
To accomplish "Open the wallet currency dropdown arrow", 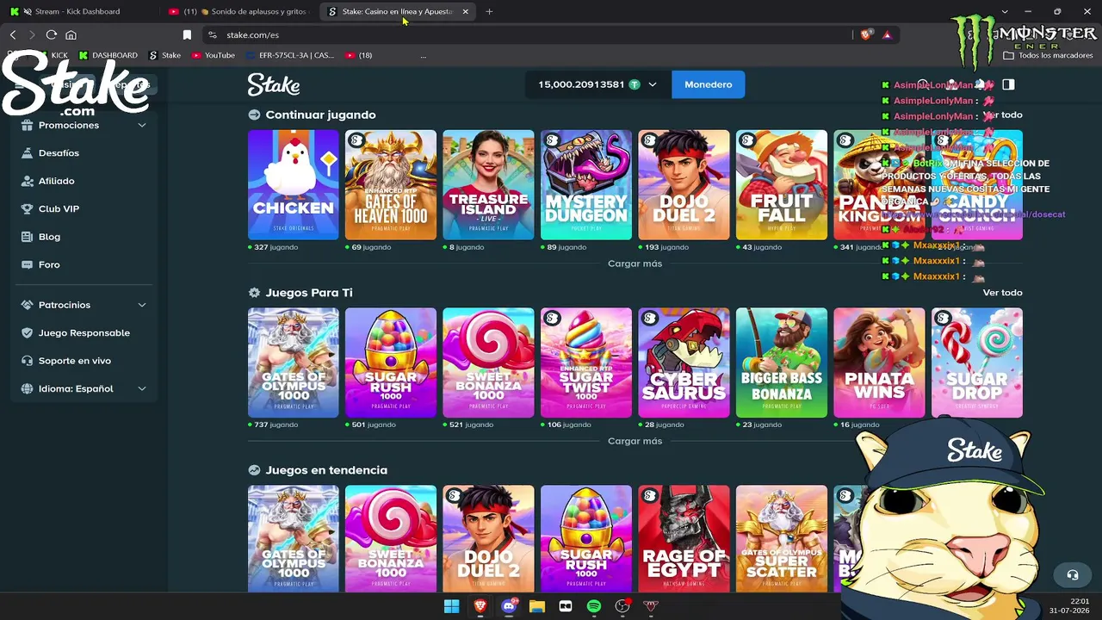I will pos(653,84).
